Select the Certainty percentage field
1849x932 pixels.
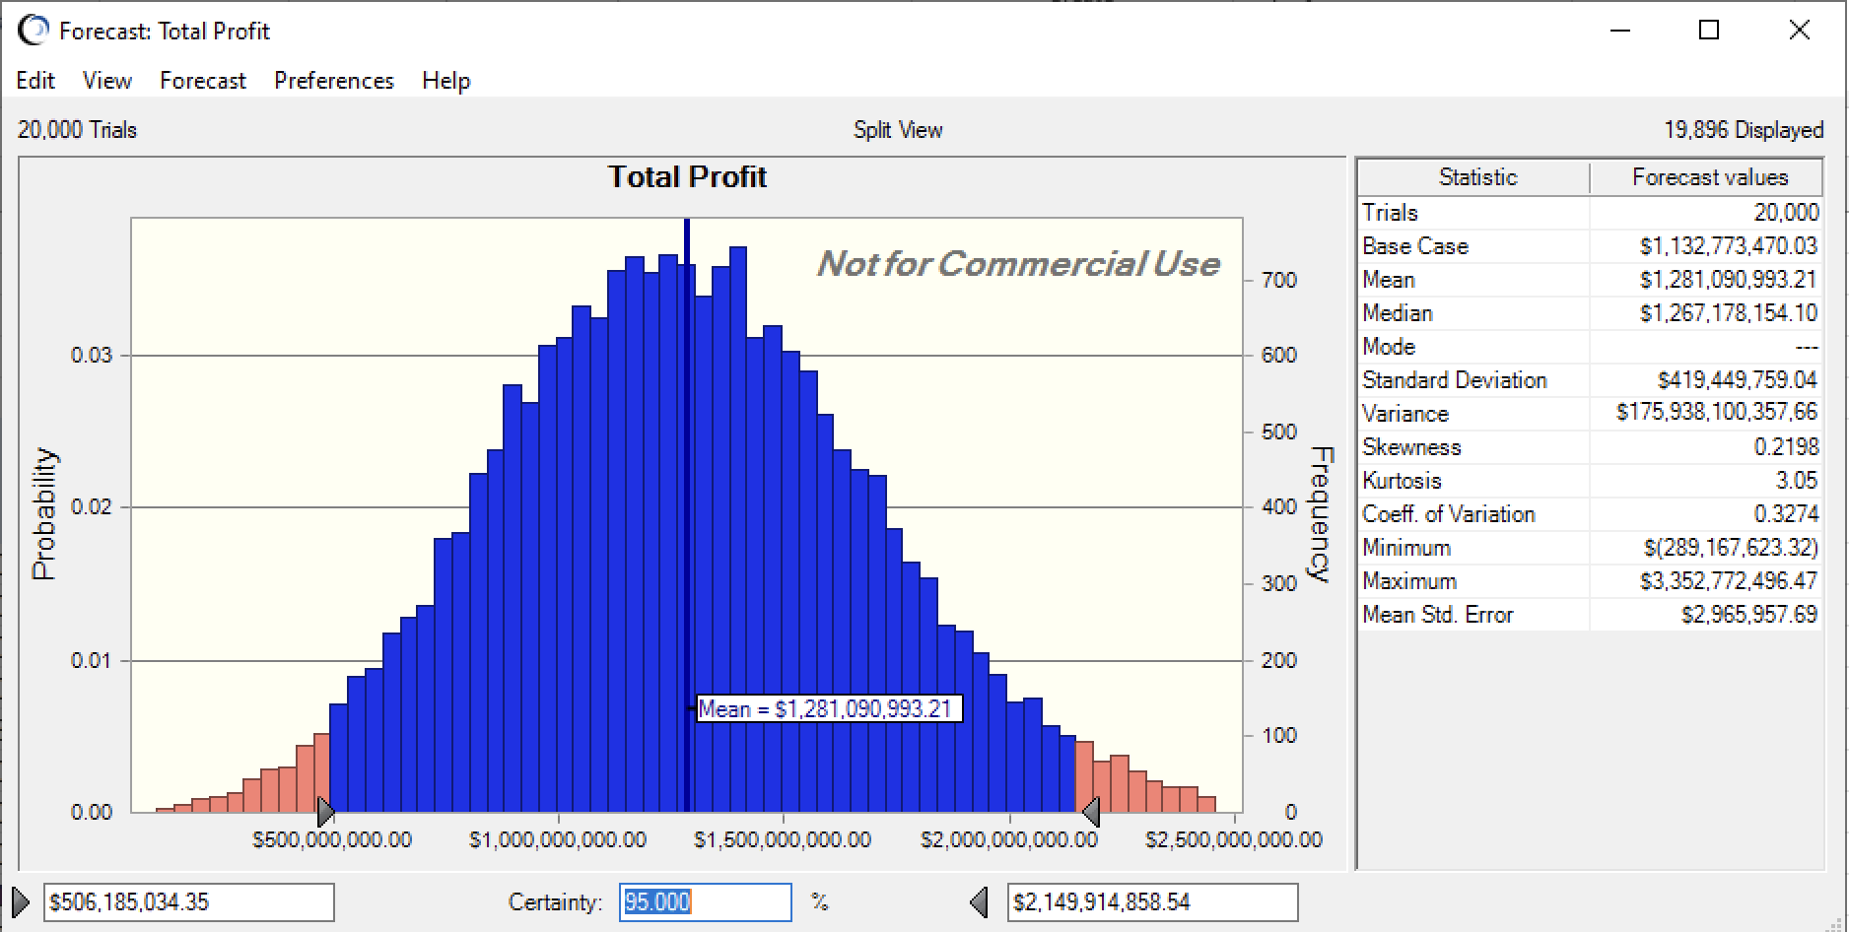tap(705, 902)
